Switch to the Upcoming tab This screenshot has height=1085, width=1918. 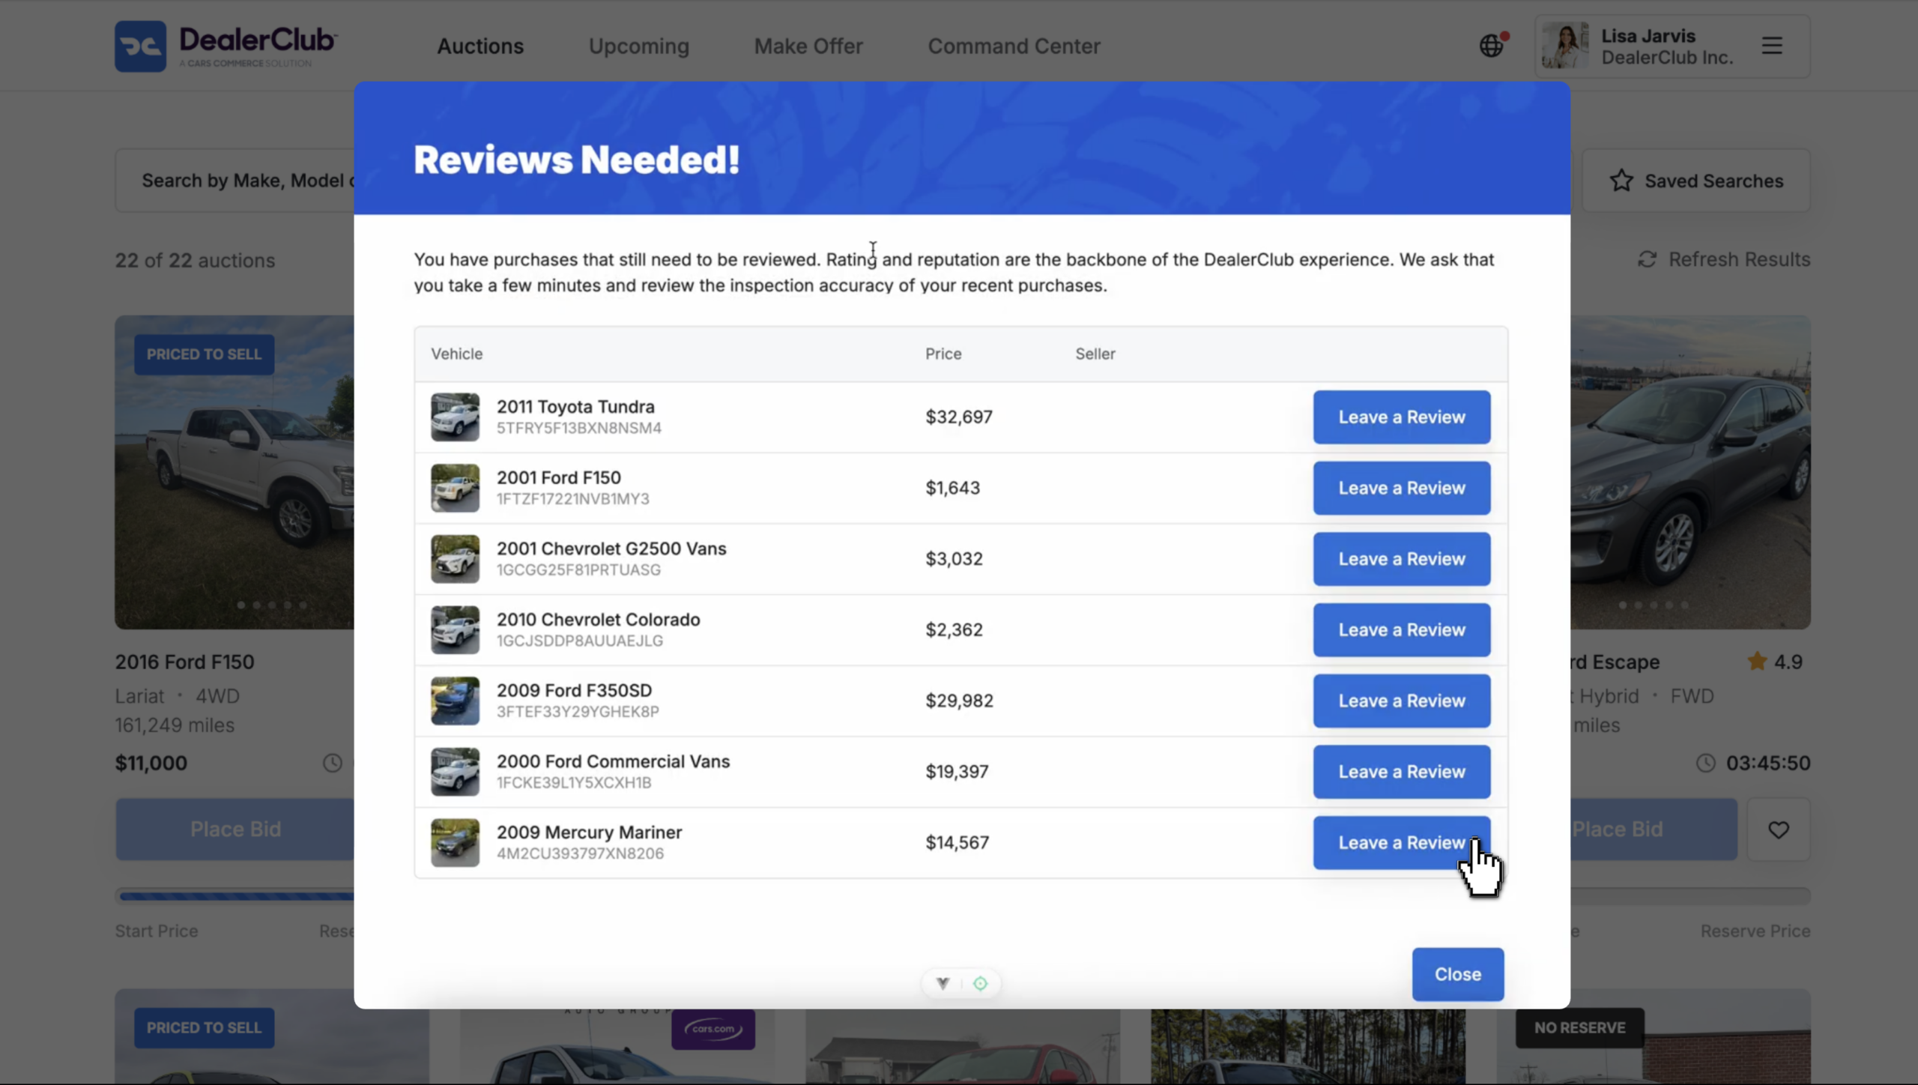tap(638, 46)
